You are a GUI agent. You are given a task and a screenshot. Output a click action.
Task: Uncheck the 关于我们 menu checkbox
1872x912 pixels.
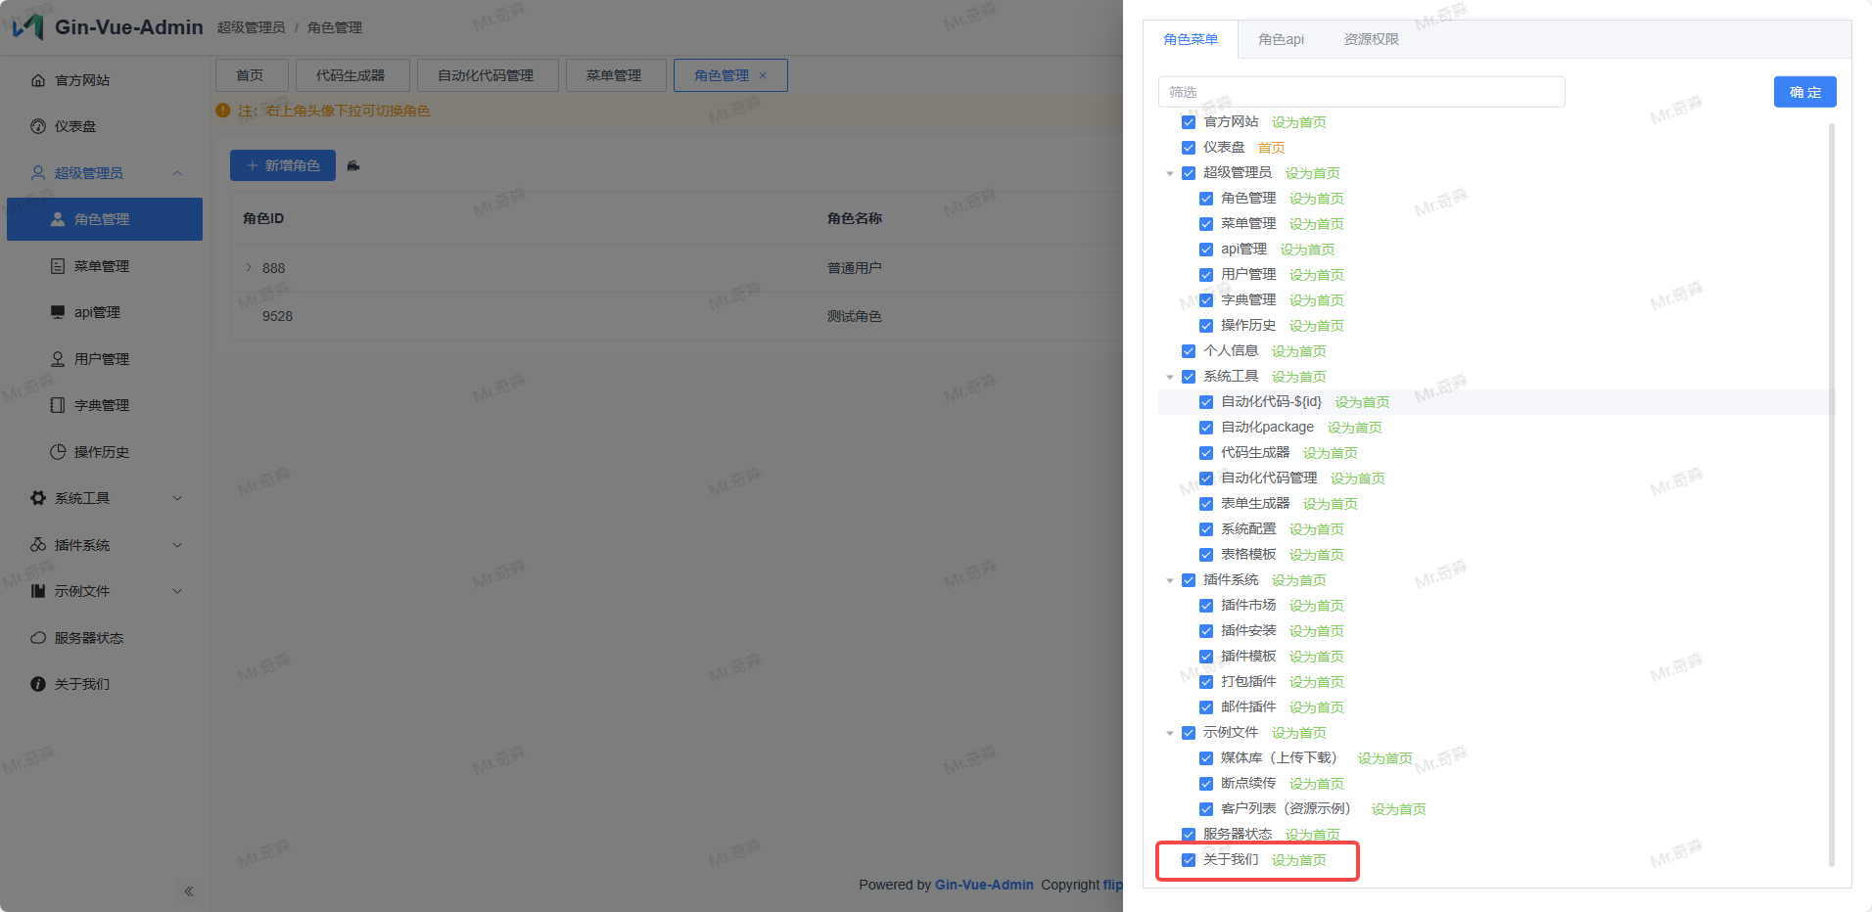tap(1189, 860)
